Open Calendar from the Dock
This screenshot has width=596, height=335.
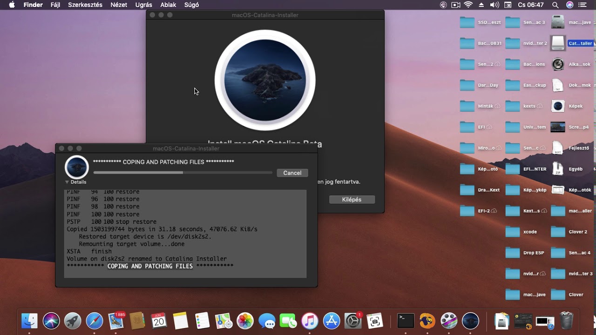point(159,321)
